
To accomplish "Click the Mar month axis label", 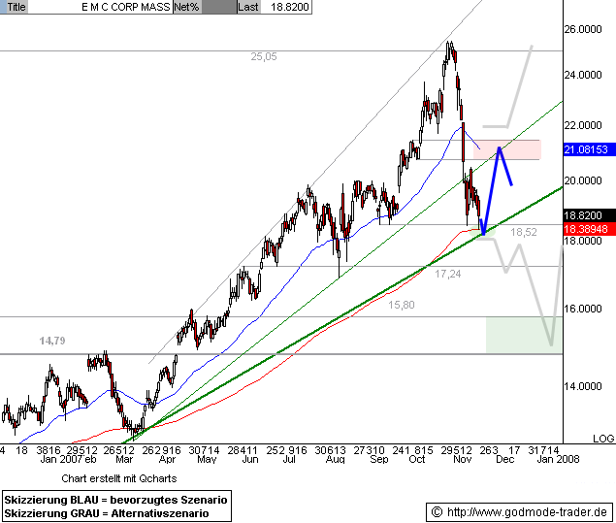I will pyautogui.click(x=124, y=459).
